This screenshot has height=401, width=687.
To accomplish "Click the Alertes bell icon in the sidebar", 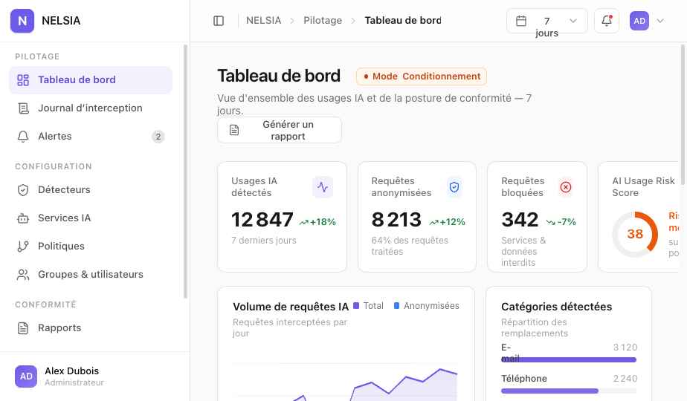I will (23, 137).
